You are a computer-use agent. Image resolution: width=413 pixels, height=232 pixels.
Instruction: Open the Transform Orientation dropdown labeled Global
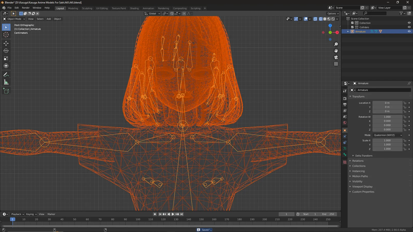coord(152,13)
